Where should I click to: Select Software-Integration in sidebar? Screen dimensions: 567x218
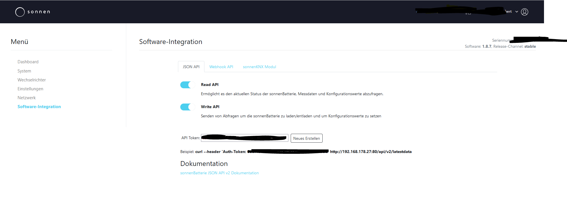39,107
